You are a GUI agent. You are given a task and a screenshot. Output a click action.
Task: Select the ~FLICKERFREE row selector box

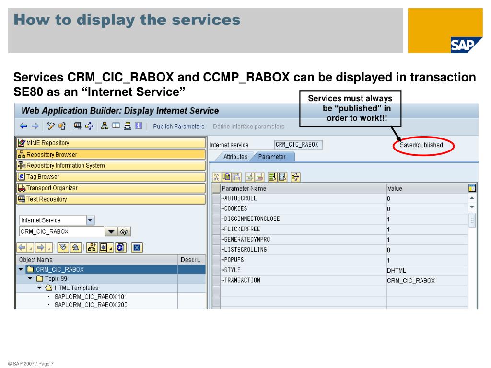pos(216,230)
